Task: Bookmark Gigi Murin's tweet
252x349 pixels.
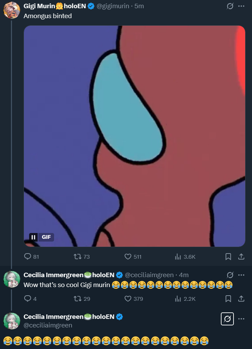Action: [x=228, y=257]
